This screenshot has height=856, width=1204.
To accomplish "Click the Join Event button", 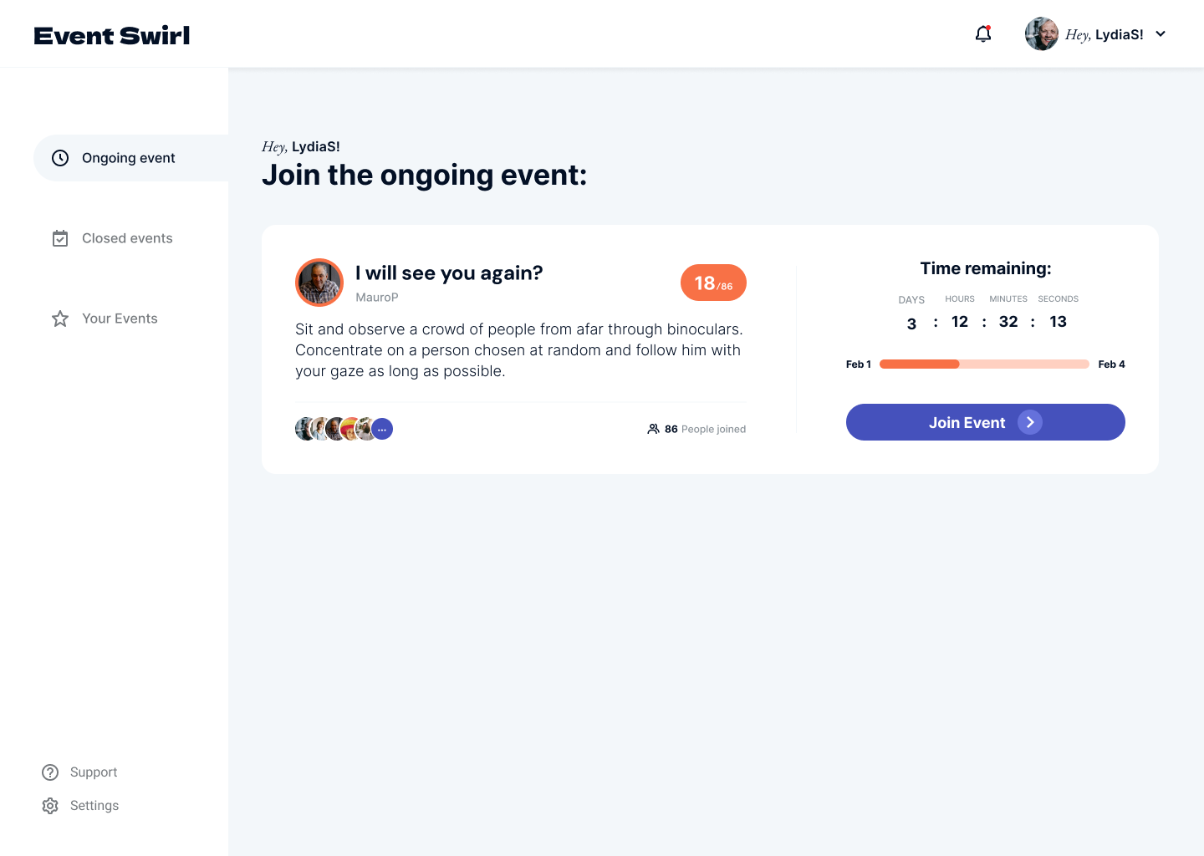I will tap(986, 422).
